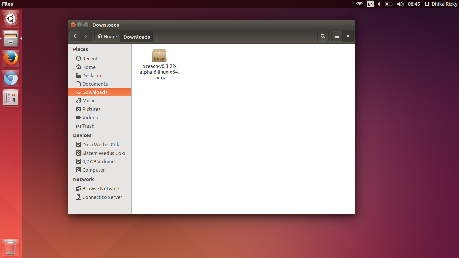Open Videos in the sidebar

tap(99, 117)
